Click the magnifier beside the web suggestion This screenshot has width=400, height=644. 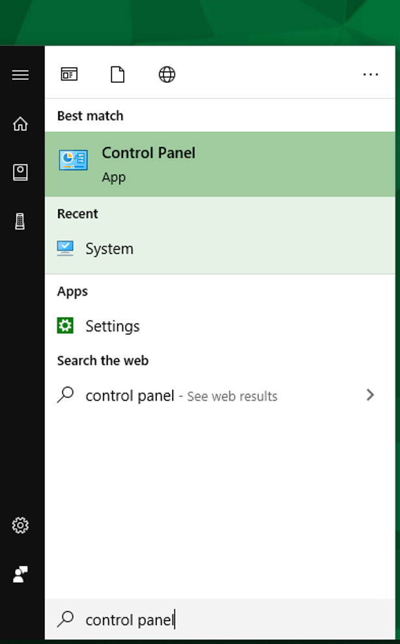tap(64, 395)
